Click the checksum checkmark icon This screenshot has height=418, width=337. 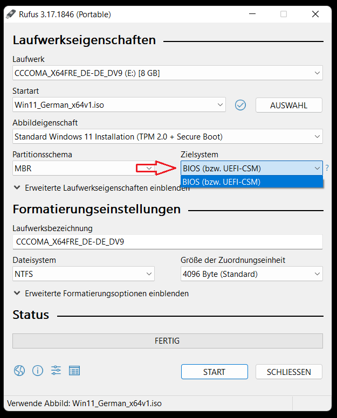pos(240,105)
